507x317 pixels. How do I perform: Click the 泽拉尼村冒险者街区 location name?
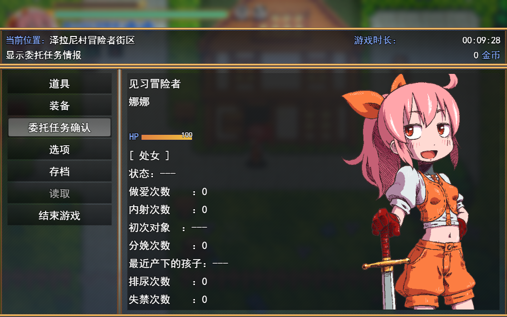(92, 40)
